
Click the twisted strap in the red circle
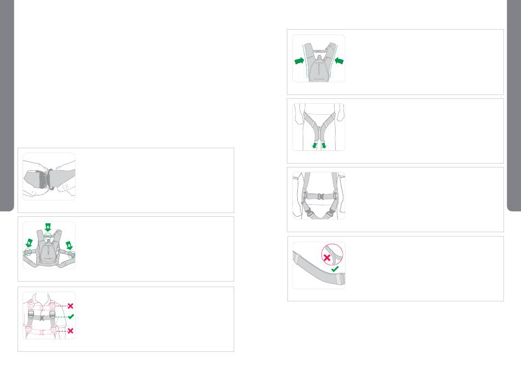[333, 254]
